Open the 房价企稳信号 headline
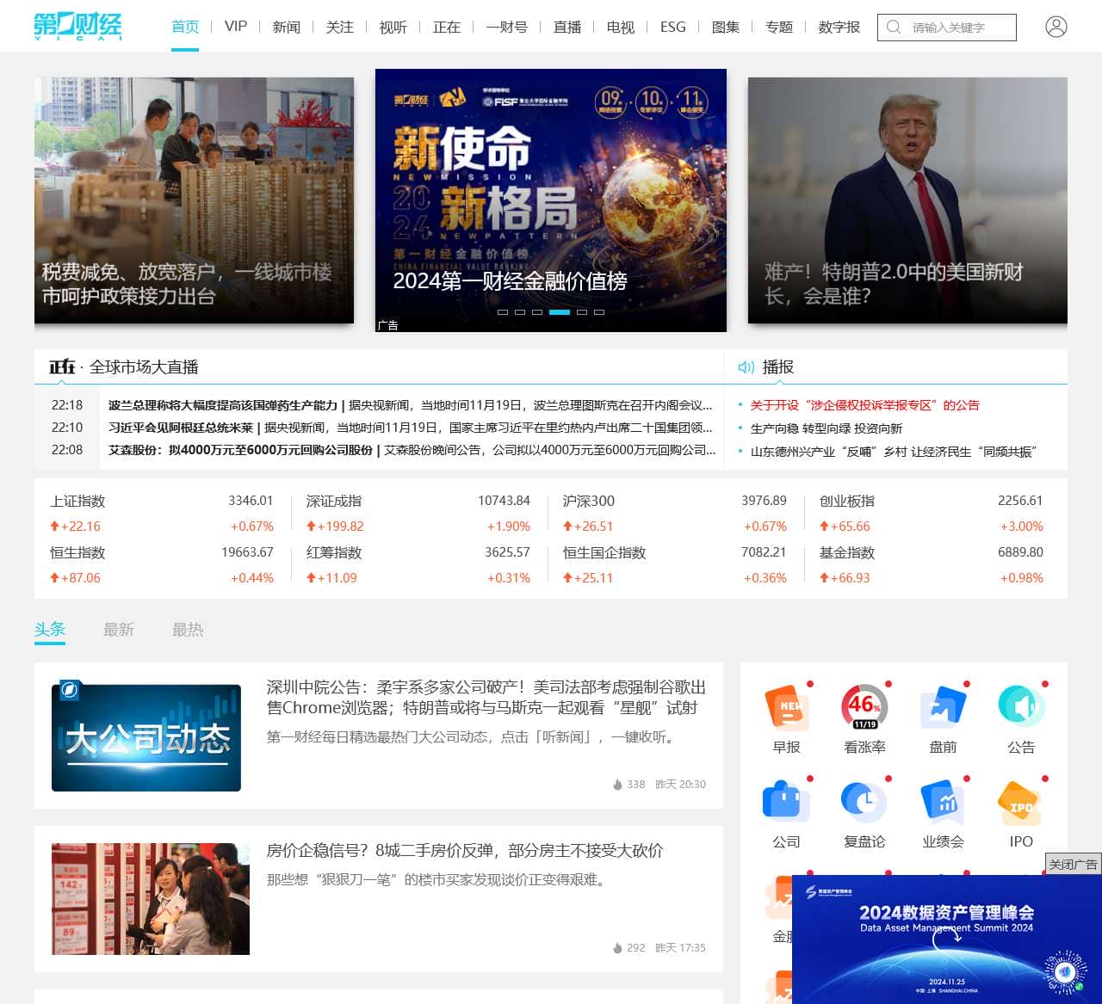 click(464, 851)
